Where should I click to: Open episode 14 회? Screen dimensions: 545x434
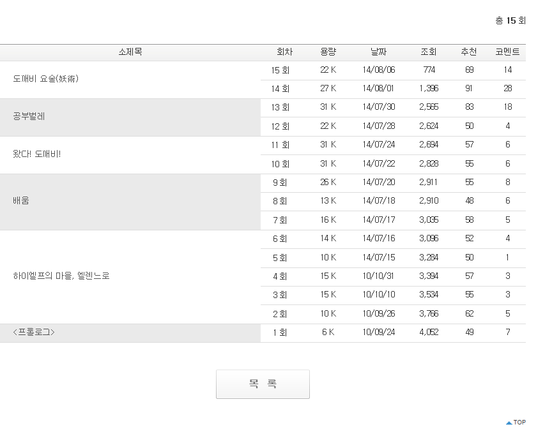click(280, 89)
